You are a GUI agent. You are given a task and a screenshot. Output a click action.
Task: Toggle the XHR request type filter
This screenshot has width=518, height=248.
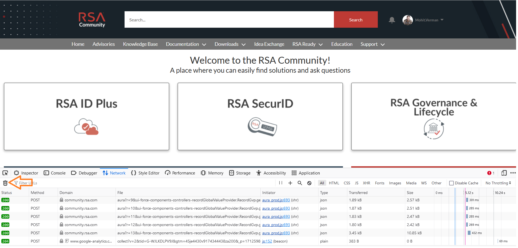366,183
